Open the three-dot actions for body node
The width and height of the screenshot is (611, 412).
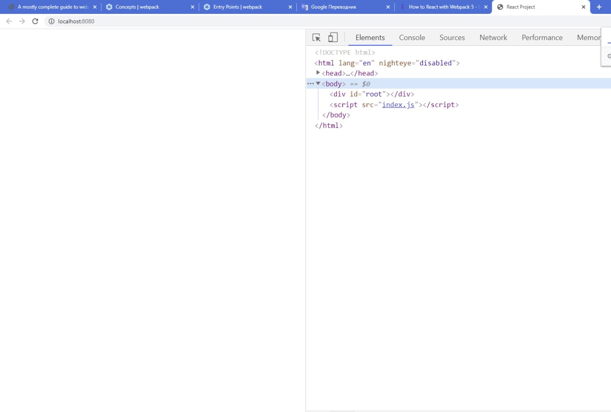(x=310, y=84)
